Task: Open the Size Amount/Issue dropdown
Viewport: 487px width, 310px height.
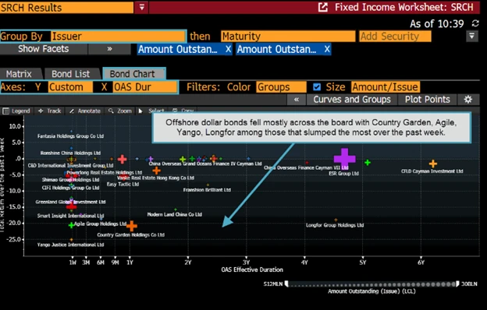Action: (x=385, y=87)
